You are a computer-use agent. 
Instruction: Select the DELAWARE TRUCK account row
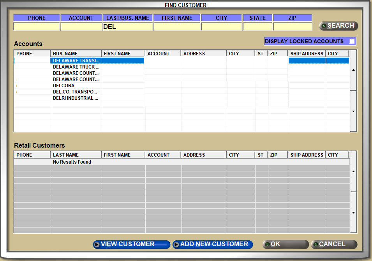point(76,67)
